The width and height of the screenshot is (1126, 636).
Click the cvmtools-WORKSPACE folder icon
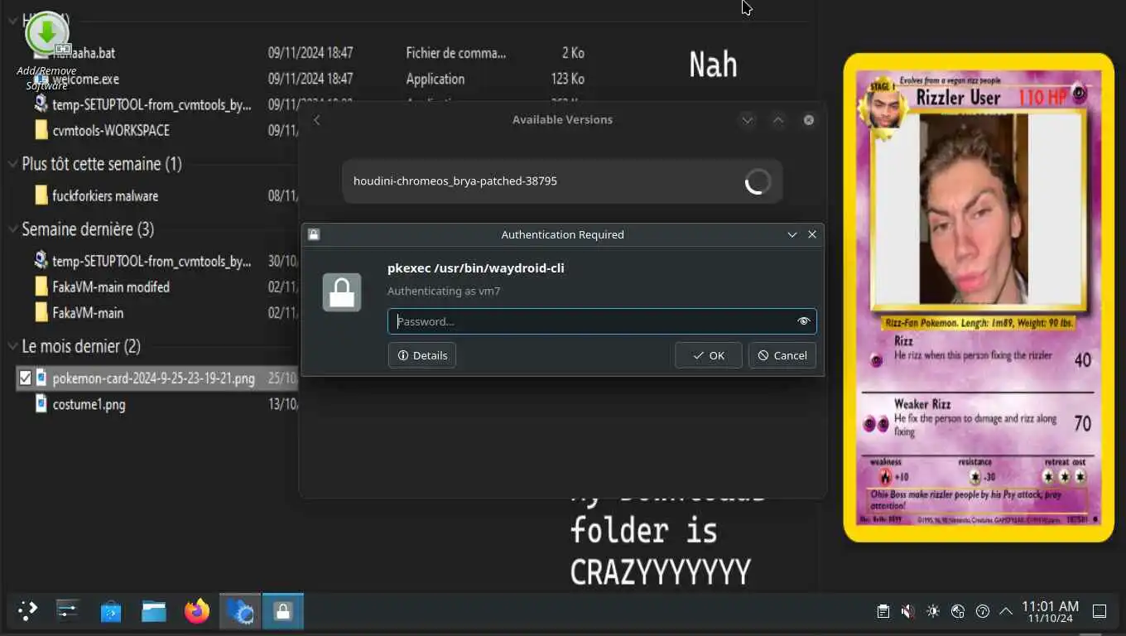click(x=41, y=130)
